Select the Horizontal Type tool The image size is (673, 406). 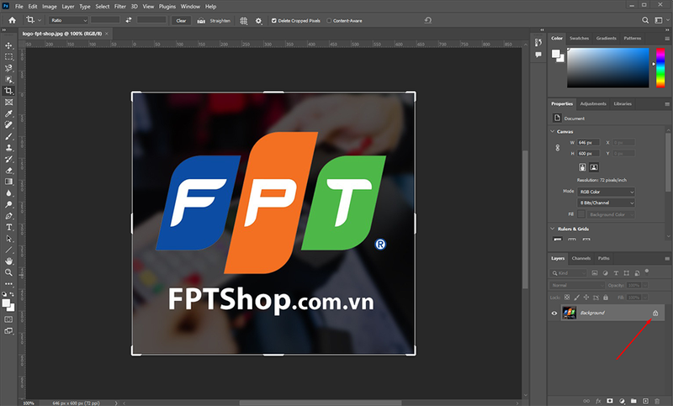(8, 227)
